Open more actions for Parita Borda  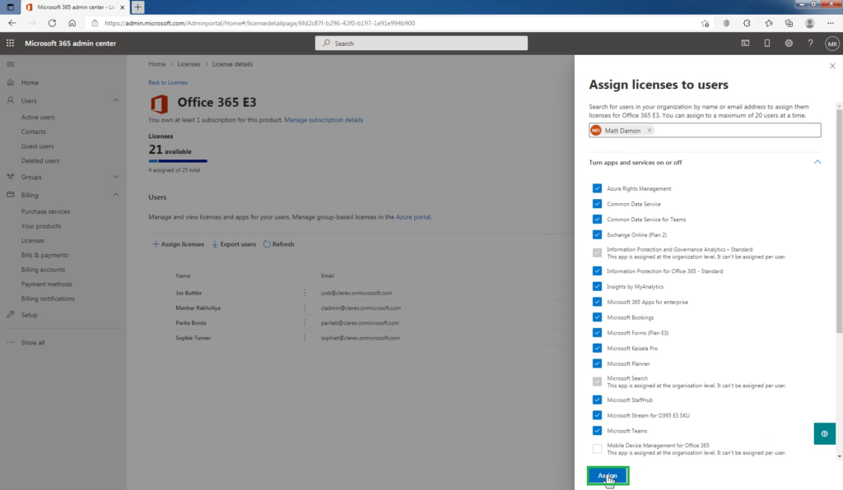(305, 322)
